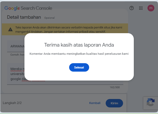Click the 'Opsional' label
This screenshot has height=114, width=158.
49,18
